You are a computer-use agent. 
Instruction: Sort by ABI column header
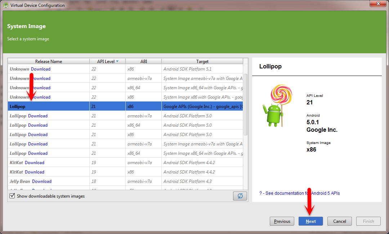click(x=144, y=61)
